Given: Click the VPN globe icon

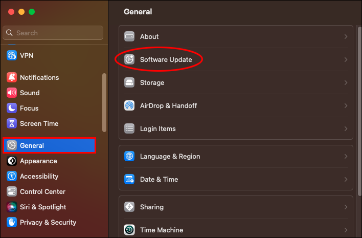Looking at the screenshot, I should [x=12, y=55].
